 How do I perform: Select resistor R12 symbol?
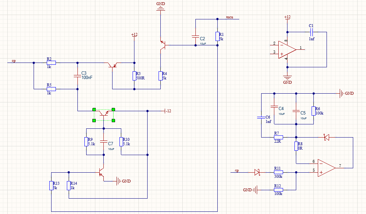[x=278, y=190]
